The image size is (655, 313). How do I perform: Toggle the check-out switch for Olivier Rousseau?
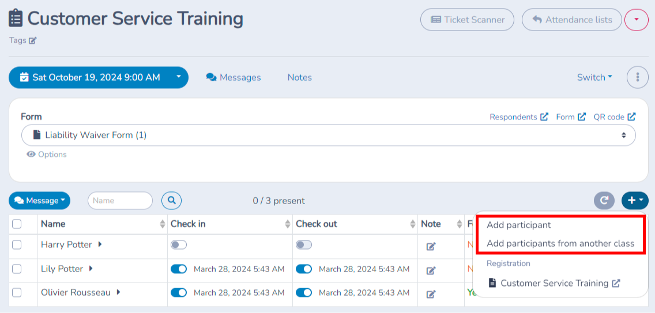coord(304,293)
